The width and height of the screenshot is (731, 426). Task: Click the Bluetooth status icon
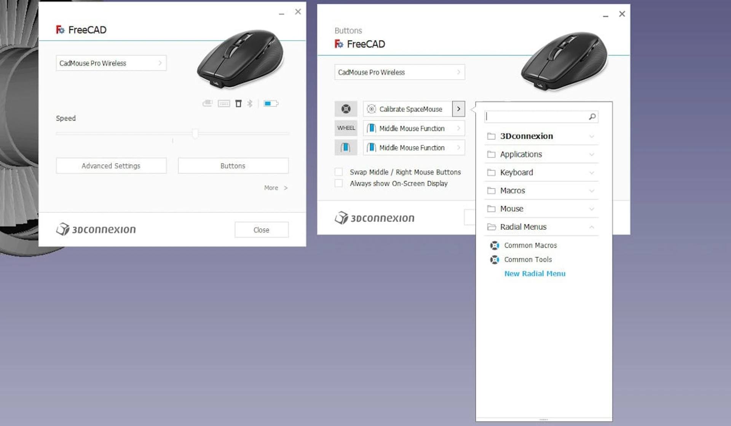click(x=250, y=103)
